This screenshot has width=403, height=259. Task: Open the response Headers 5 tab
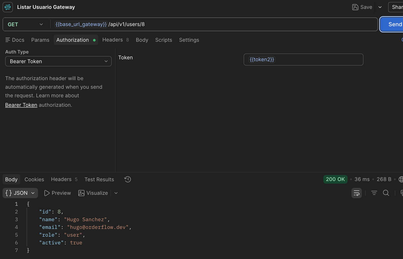(x=64, y=179)
